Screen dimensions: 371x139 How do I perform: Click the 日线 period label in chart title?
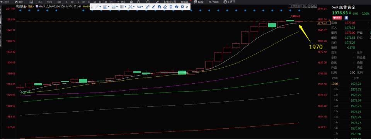(x=30, y=7)
